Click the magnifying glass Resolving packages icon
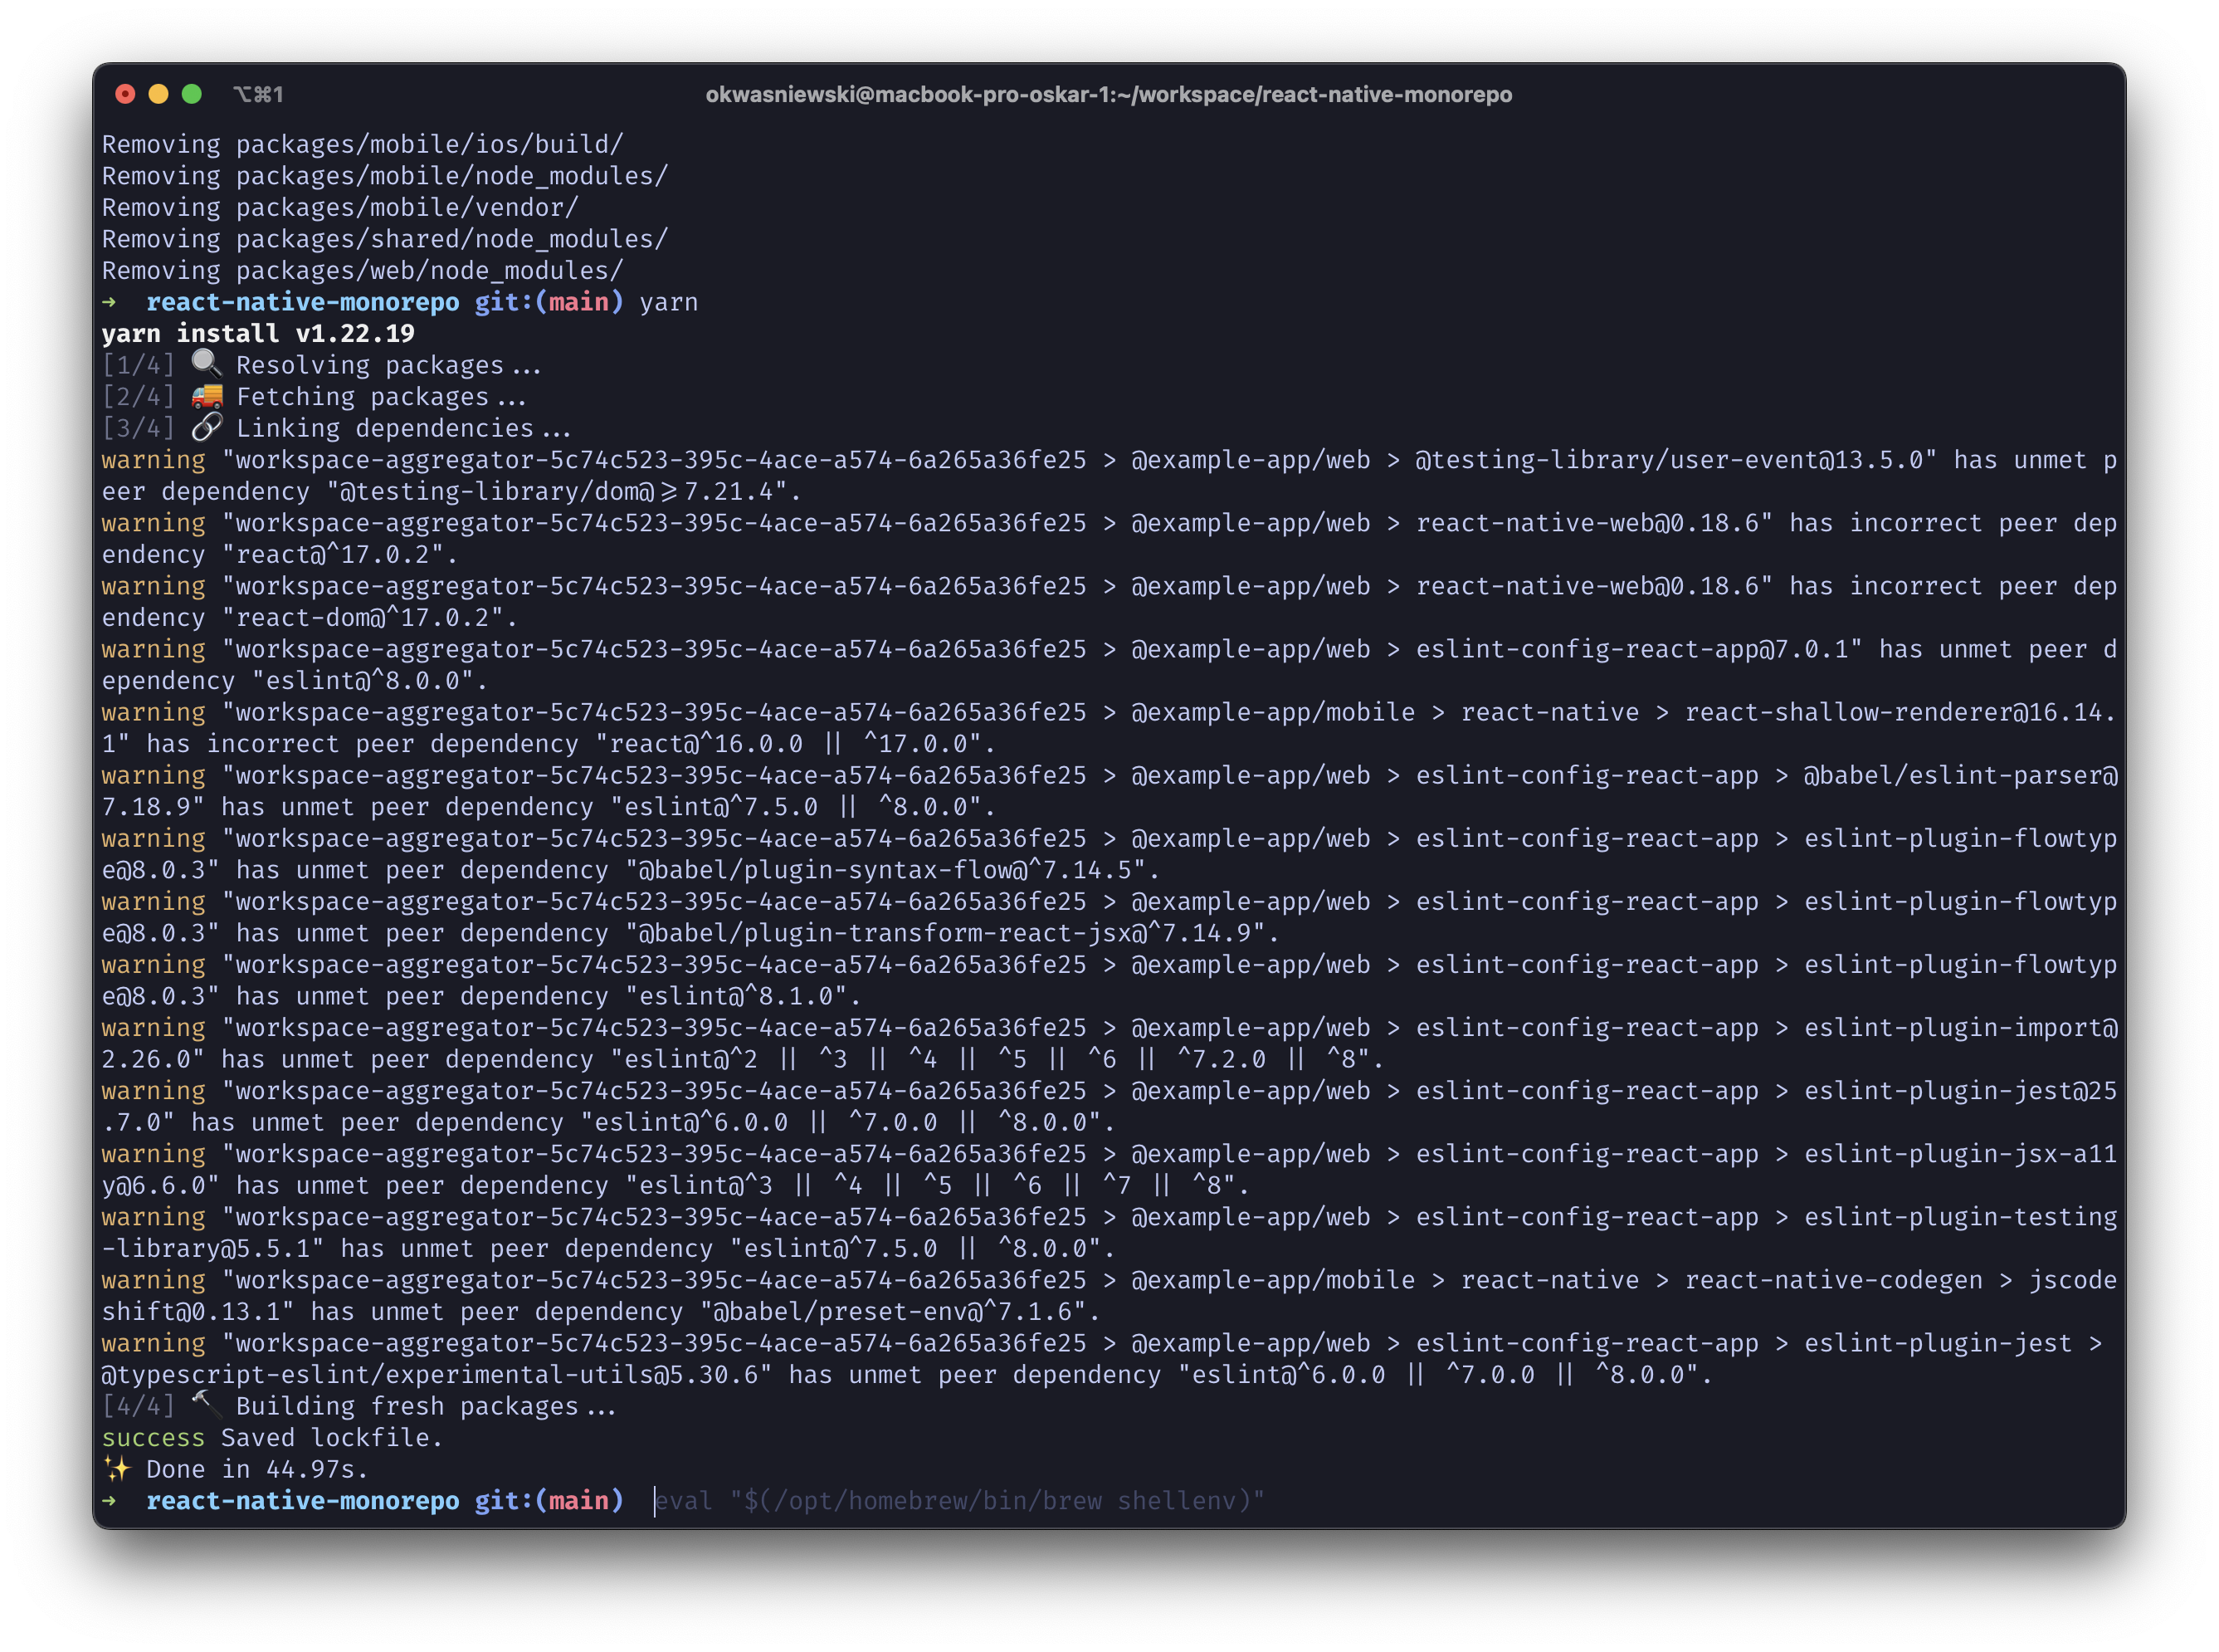The image size is (2219, 1652). click(207, 364)
